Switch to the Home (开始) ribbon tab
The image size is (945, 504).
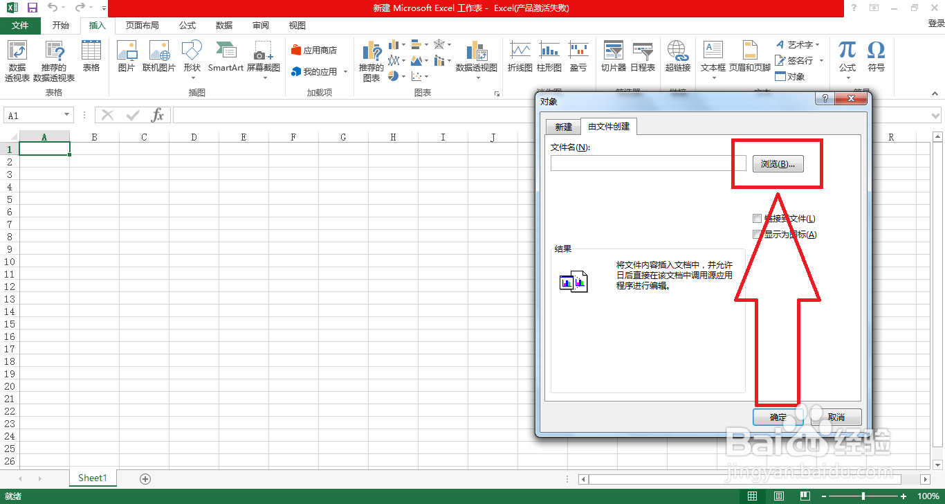(x=61, y=26)
